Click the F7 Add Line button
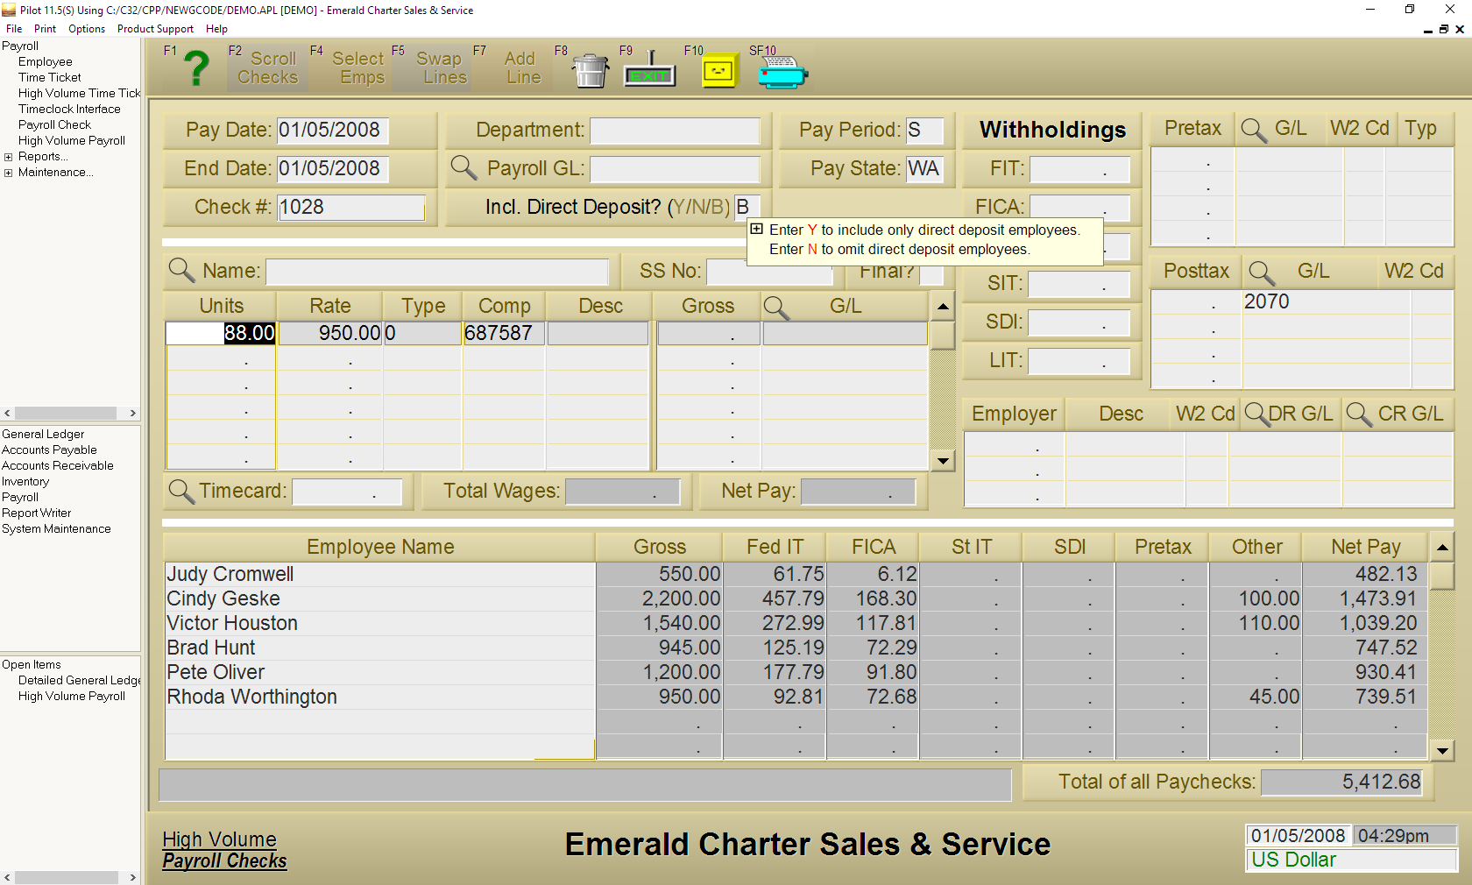This screenshot has height=885, width=1472. point(522,68)
